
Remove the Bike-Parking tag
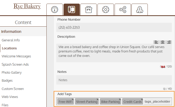click(120, 99)
